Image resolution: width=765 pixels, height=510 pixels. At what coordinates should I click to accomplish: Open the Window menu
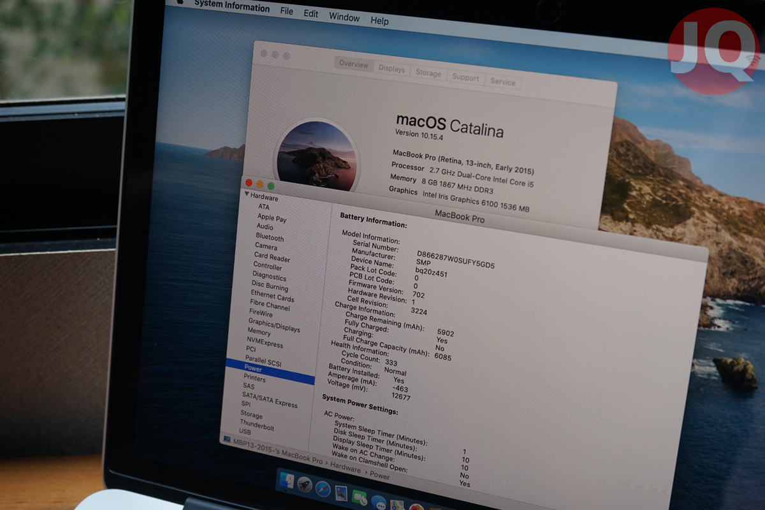coord(344,17)
